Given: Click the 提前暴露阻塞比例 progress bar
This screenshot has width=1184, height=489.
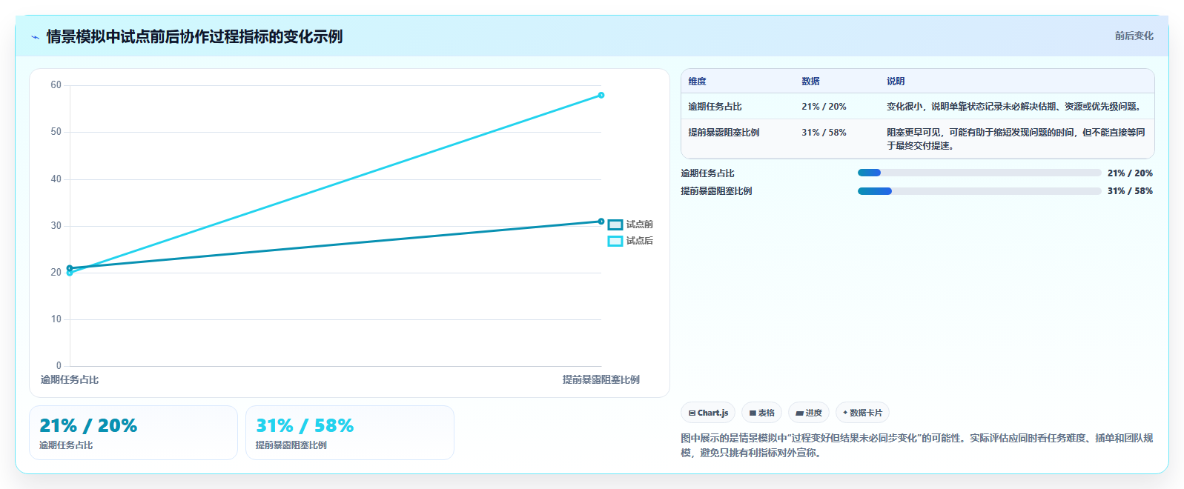Looking at the screenshot, I should (x=979, y=191).
